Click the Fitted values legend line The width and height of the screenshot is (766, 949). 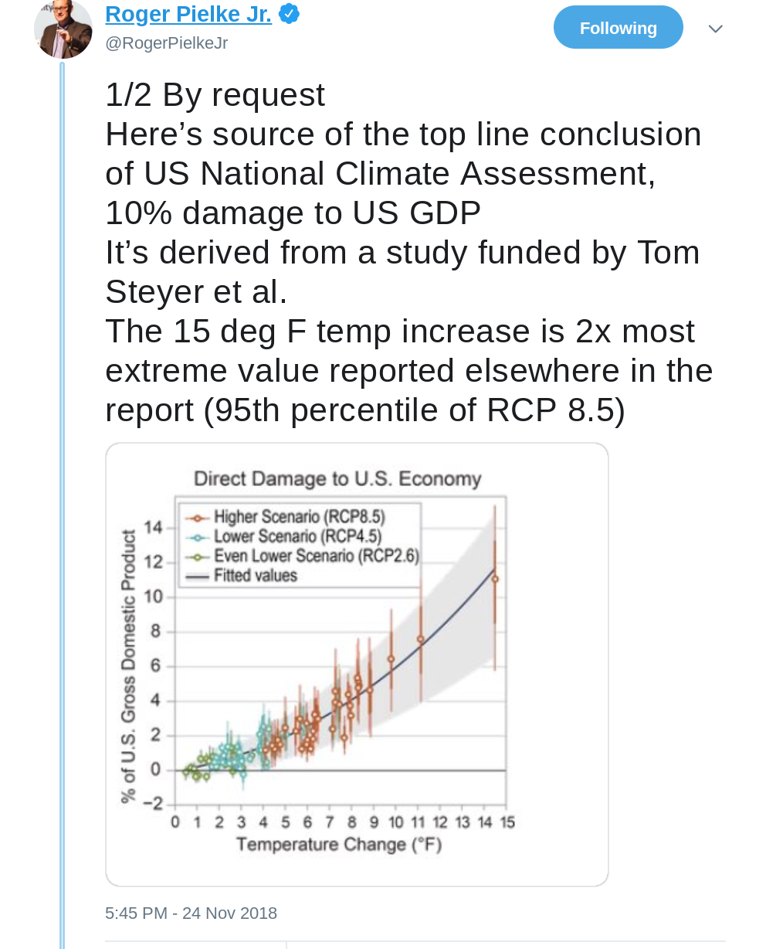pyautogui.click(x=199, y=576)
